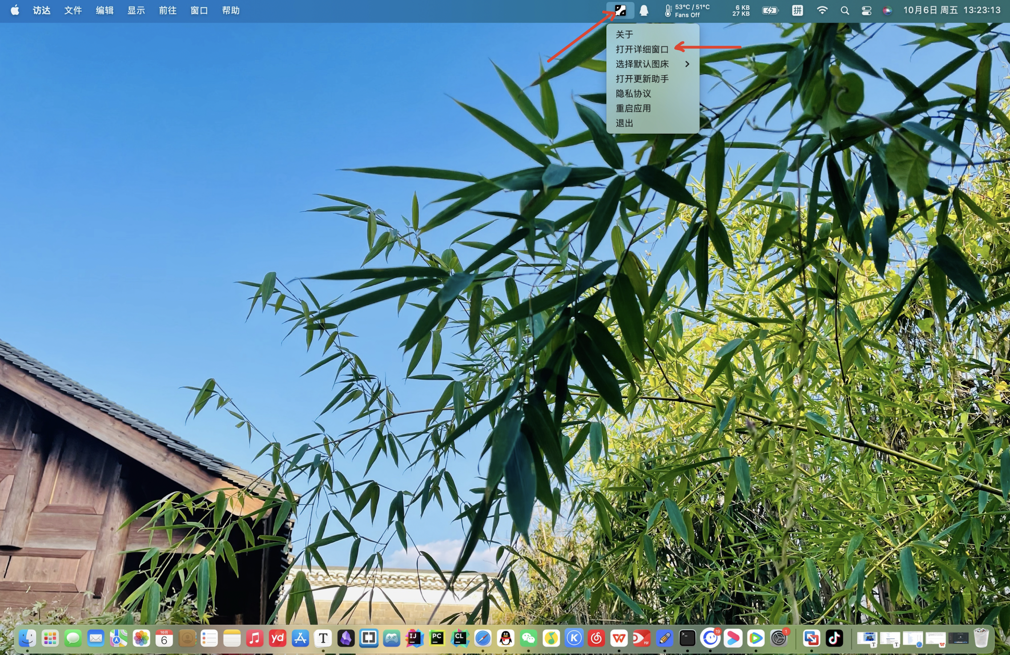Open WeChat from the Dock
This screenshot has width=1010, height=655.
point(529,638)
